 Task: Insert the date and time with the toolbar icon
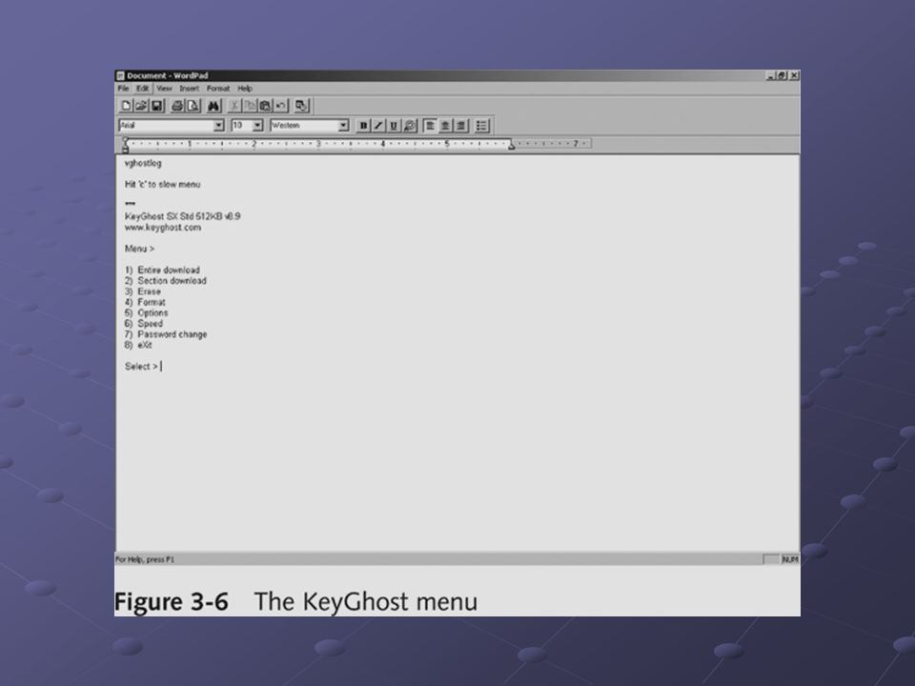(301, 106)
